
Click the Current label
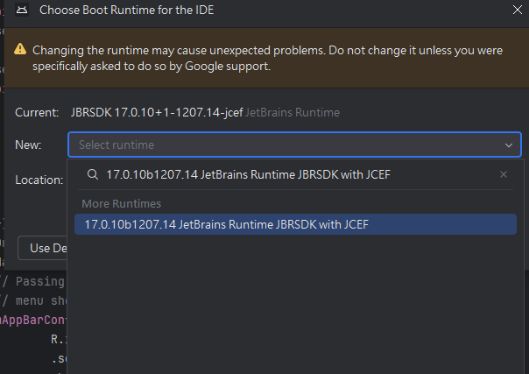point(38,113)
